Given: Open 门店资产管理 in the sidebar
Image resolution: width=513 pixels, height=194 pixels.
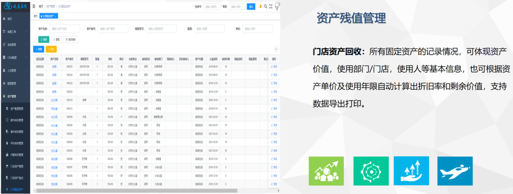Looking at the screenshot, I should pos(16,166).
